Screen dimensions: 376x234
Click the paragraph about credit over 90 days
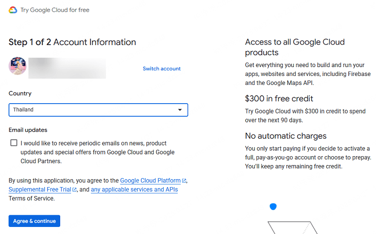[305, 115]
